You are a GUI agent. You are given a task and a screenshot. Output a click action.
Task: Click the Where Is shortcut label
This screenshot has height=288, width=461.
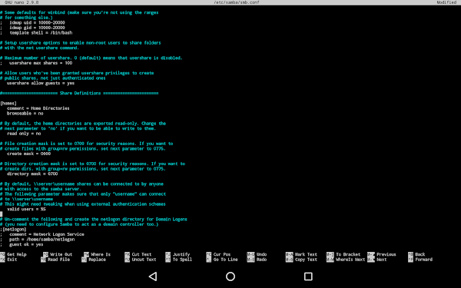(101, 254)
